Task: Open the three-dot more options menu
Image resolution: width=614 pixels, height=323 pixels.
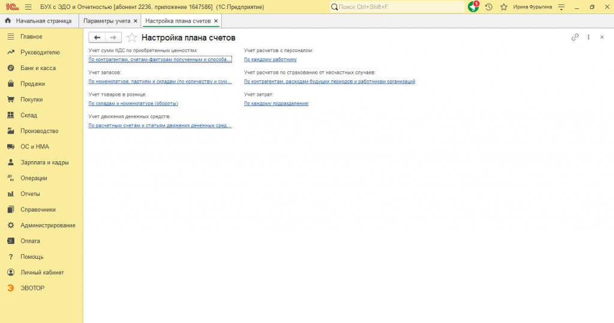Action: (588, 37)
